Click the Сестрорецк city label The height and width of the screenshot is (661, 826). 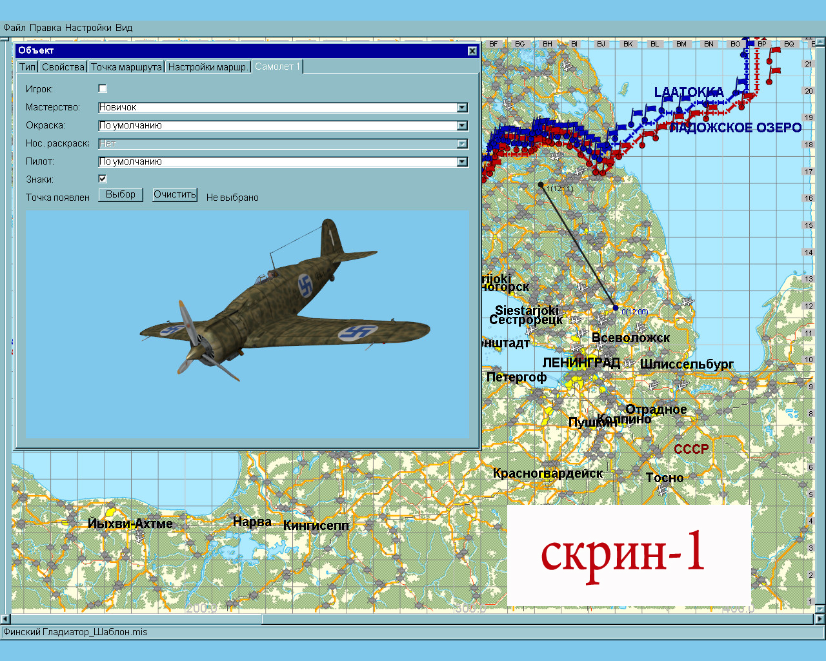[526, 320]
